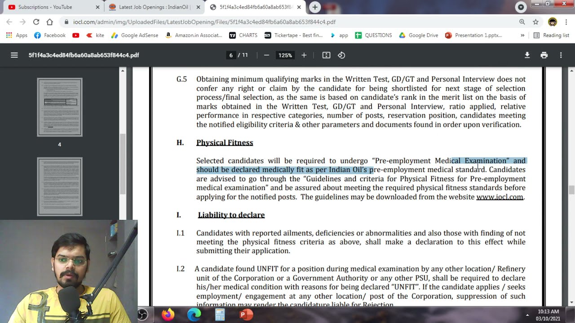
Task: Open CHARTS bookmark
Action: pyautogui.click(x=243, y=35)
